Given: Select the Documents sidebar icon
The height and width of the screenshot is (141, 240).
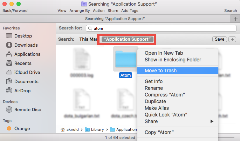Looking at the screenshot, I should pos(9,81).
